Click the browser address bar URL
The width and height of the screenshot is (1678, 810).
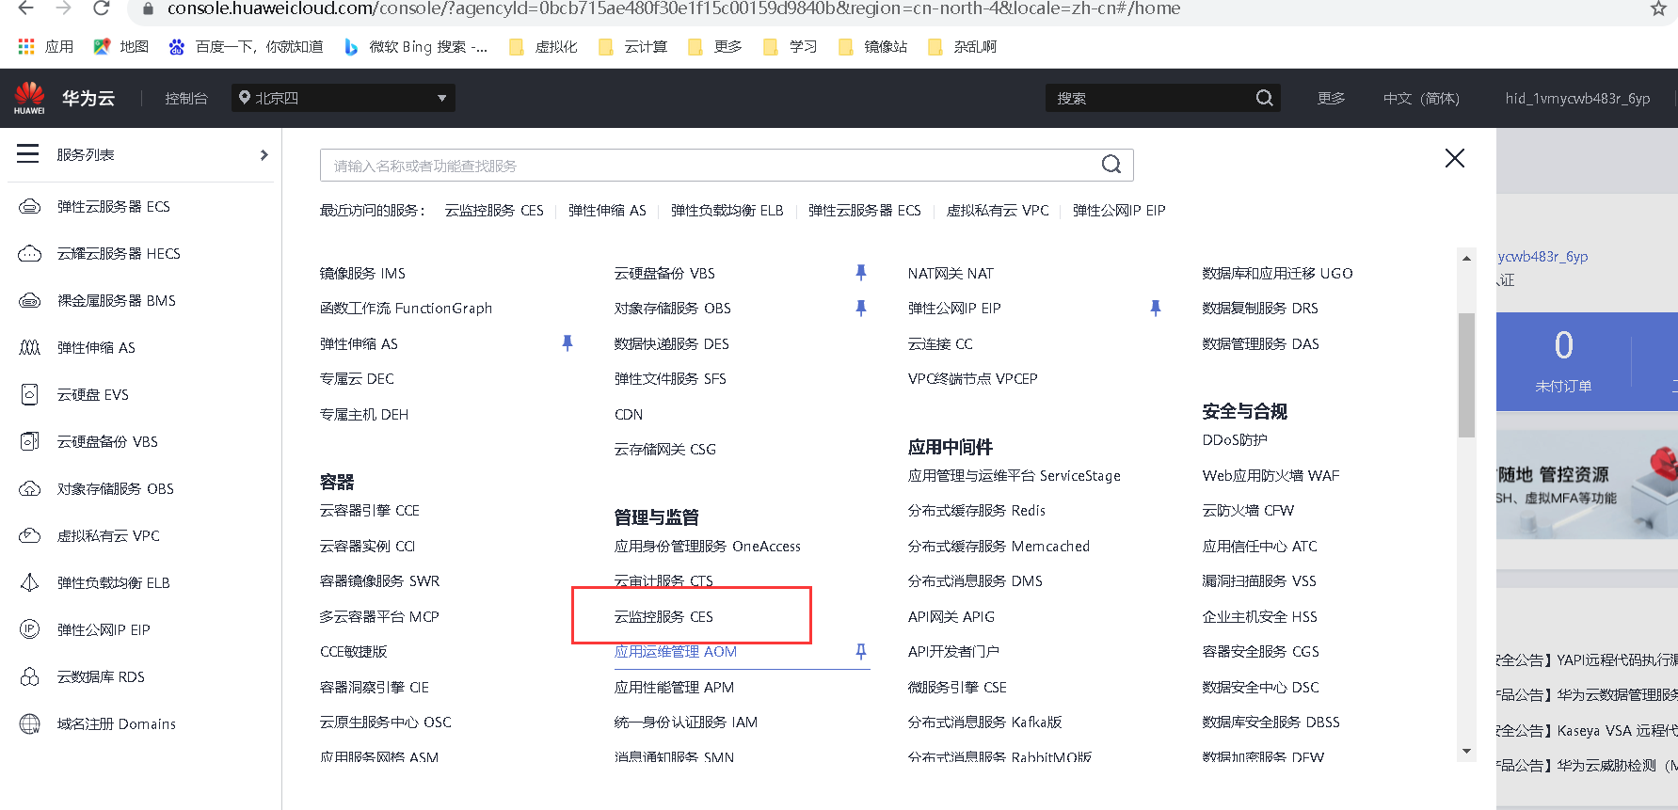click(674, 8)
